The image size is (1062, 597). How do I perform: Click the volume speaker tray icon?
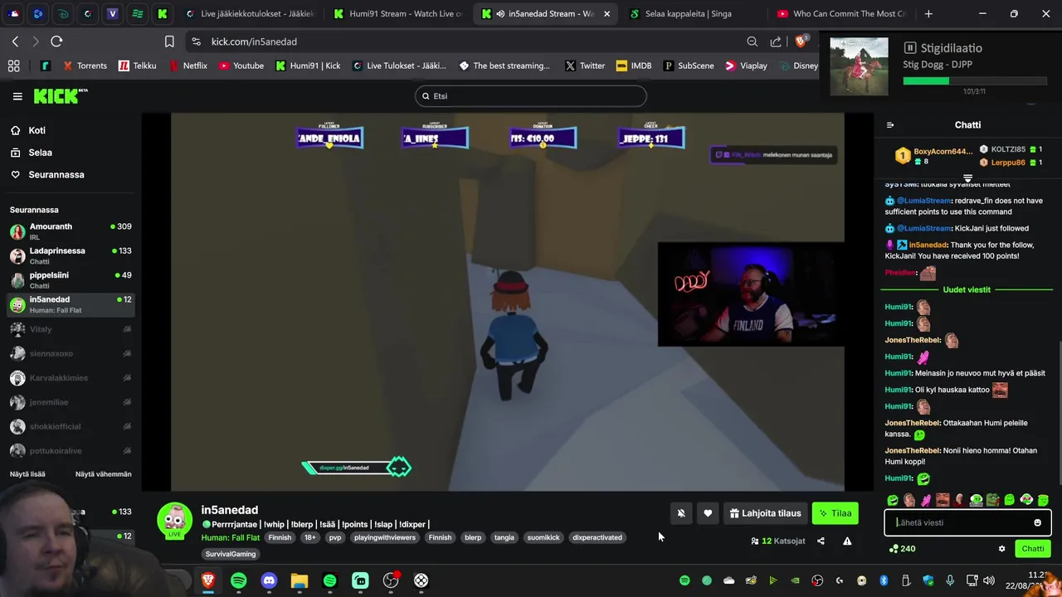(x=989, y=580)
